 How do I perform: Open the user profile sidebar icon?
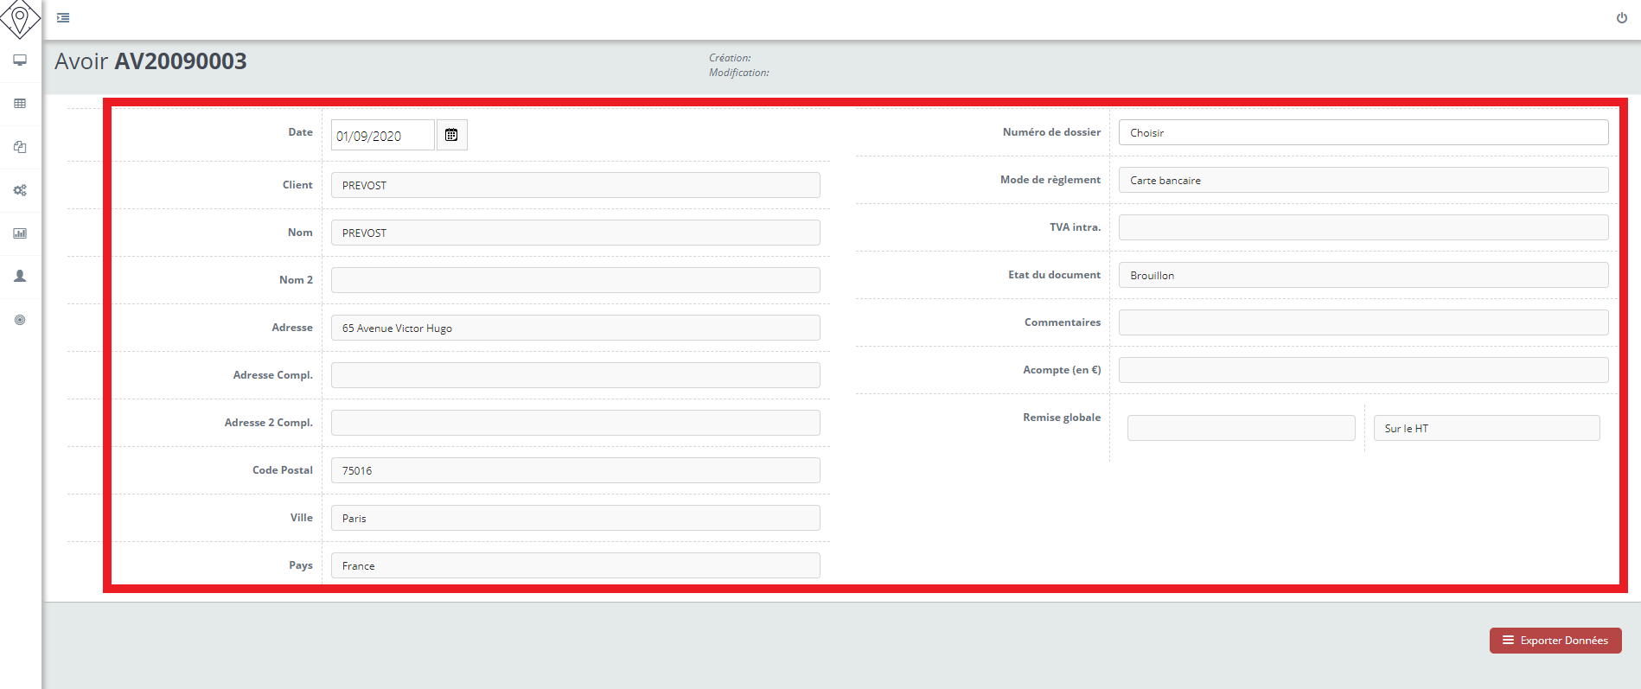(x=20, y=277)
